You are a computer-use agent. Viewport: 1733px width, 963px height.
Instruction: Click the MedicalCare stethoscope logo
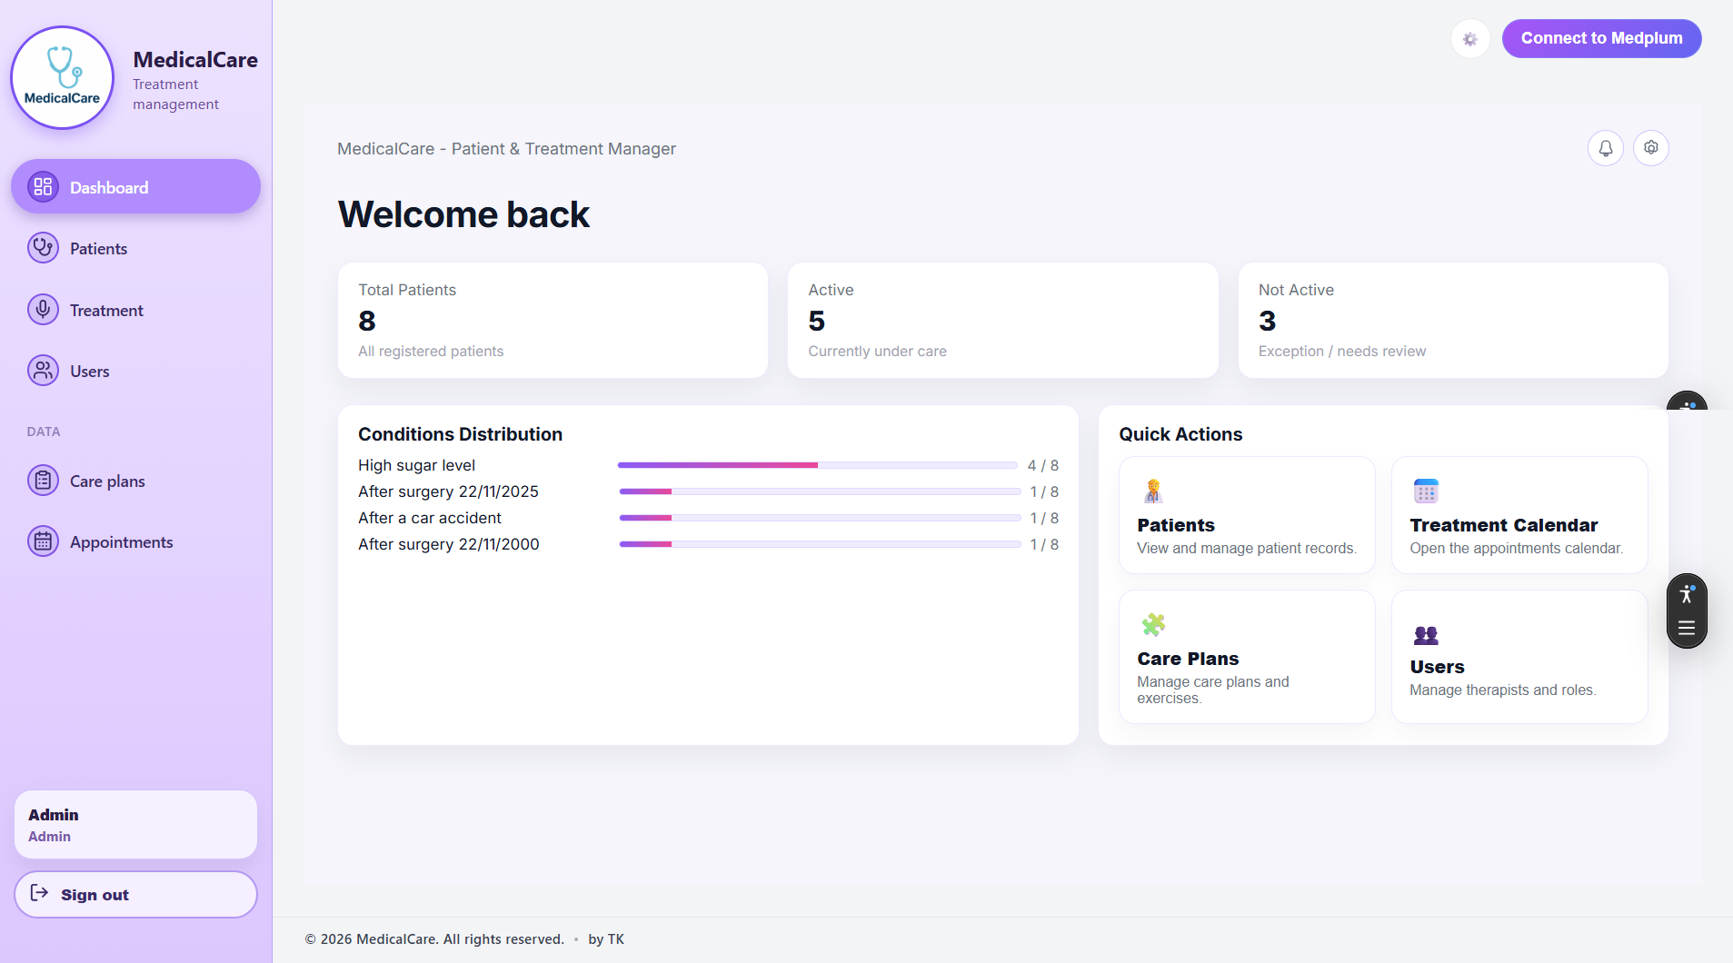point(62,77)
